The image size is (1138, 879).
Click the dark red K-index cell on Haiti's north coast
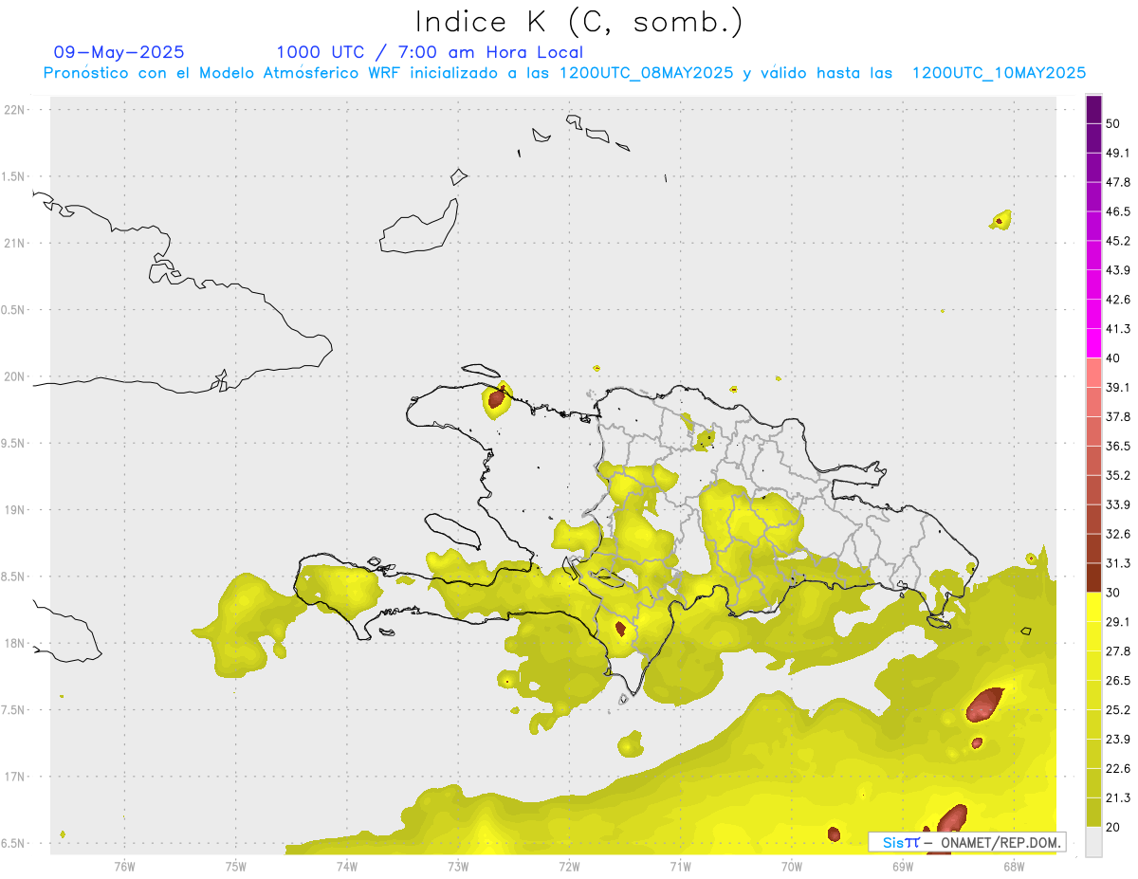496,399
